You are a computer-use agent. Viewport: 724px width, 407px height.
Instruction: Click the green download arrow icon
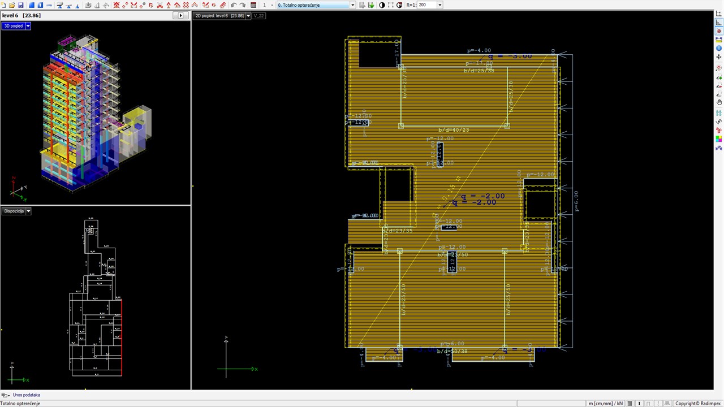click(x=371, y=5)
